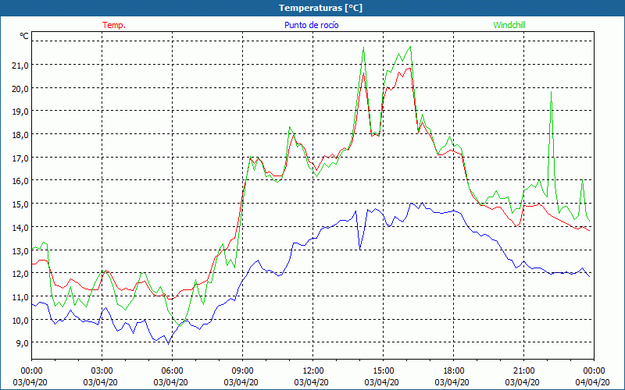Click the 18:00 time axis label
The width and height of the screenshot is (625, 390).
(453, 371)
